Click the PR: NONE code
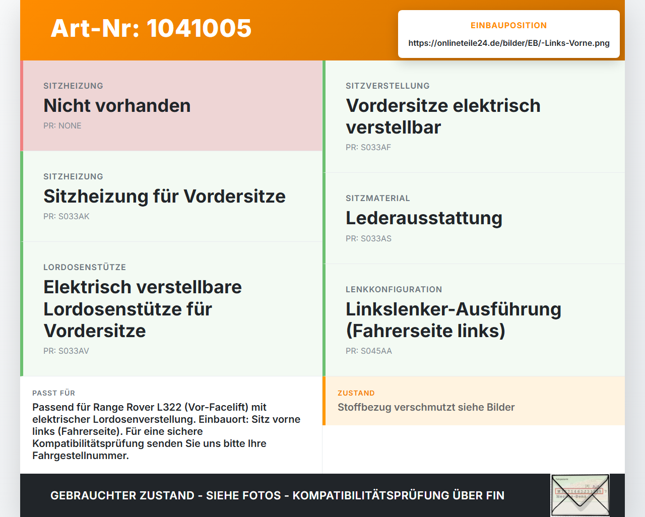This screenshot has height=517, width=645. coord(62,125)
